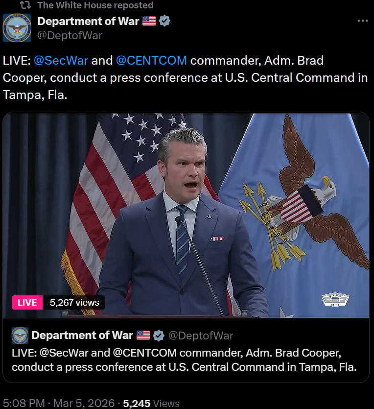Open the three-dot more options menu
This screenshot has width=374, height=409.
click(x=363, y=21)
